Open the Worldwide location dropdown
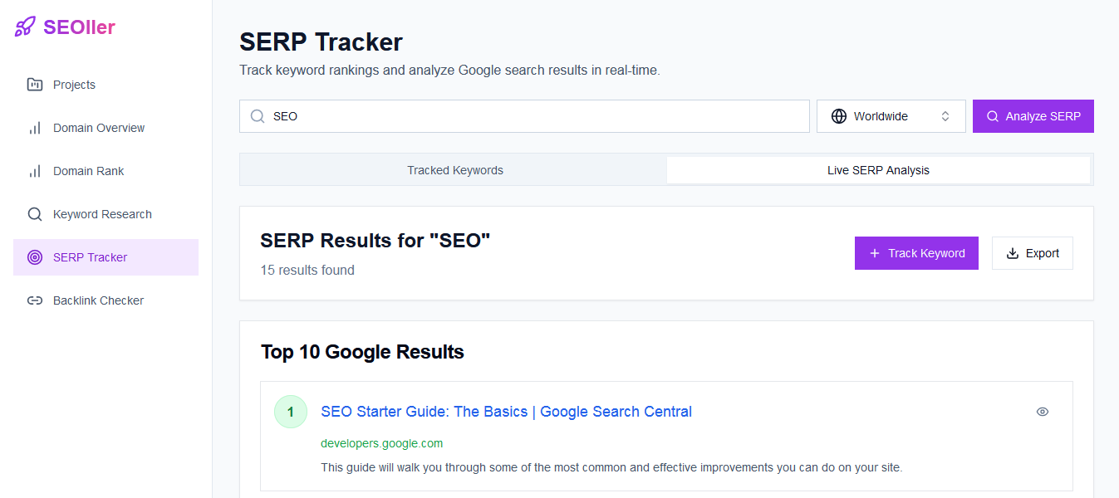 (891, 115)
